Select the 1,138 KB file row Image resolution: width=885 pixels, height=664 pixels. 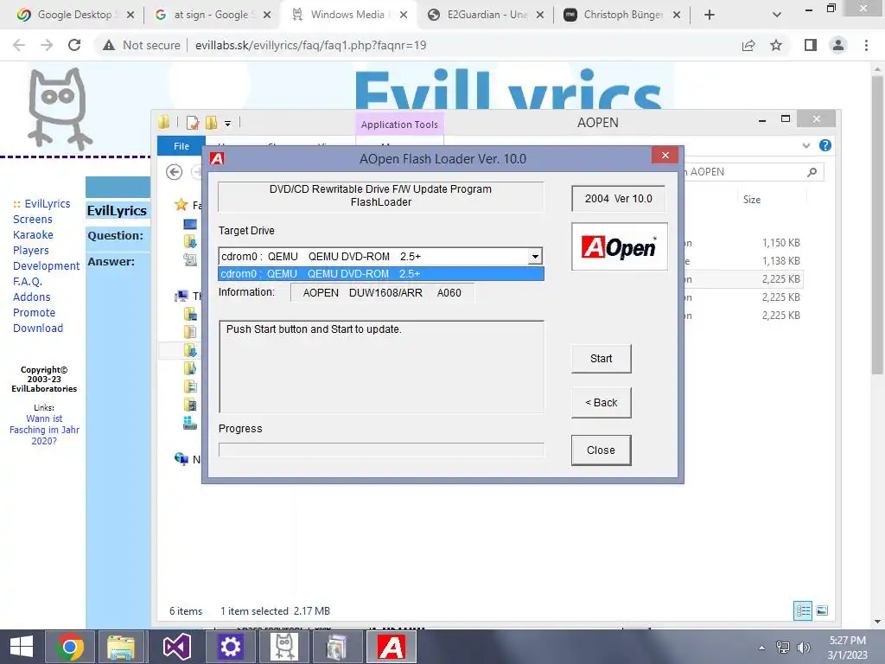(x=742, y=261)
